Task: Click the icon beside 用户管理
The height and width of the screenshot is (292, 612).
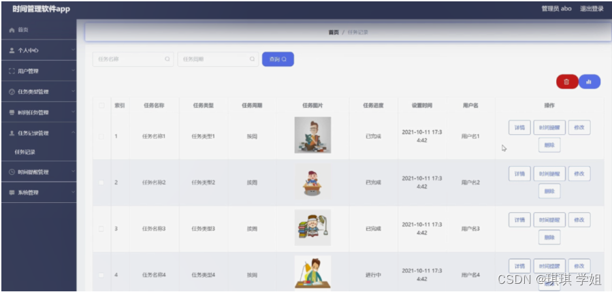Action: (12, 71)
